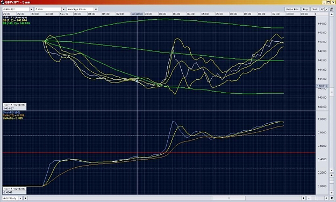Screen dimensions: 336x202
Task: Click the lower pane plus button on right
Action: (332, 175)
